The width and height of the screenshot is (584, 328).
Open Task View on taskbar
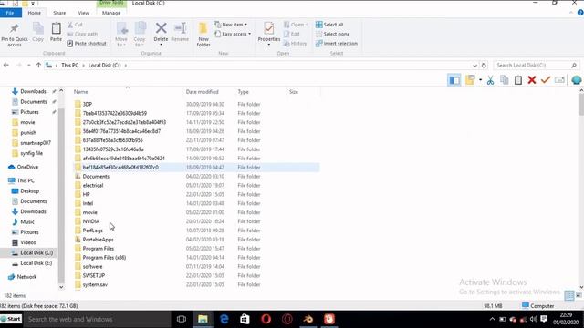[x=182, y=319]
